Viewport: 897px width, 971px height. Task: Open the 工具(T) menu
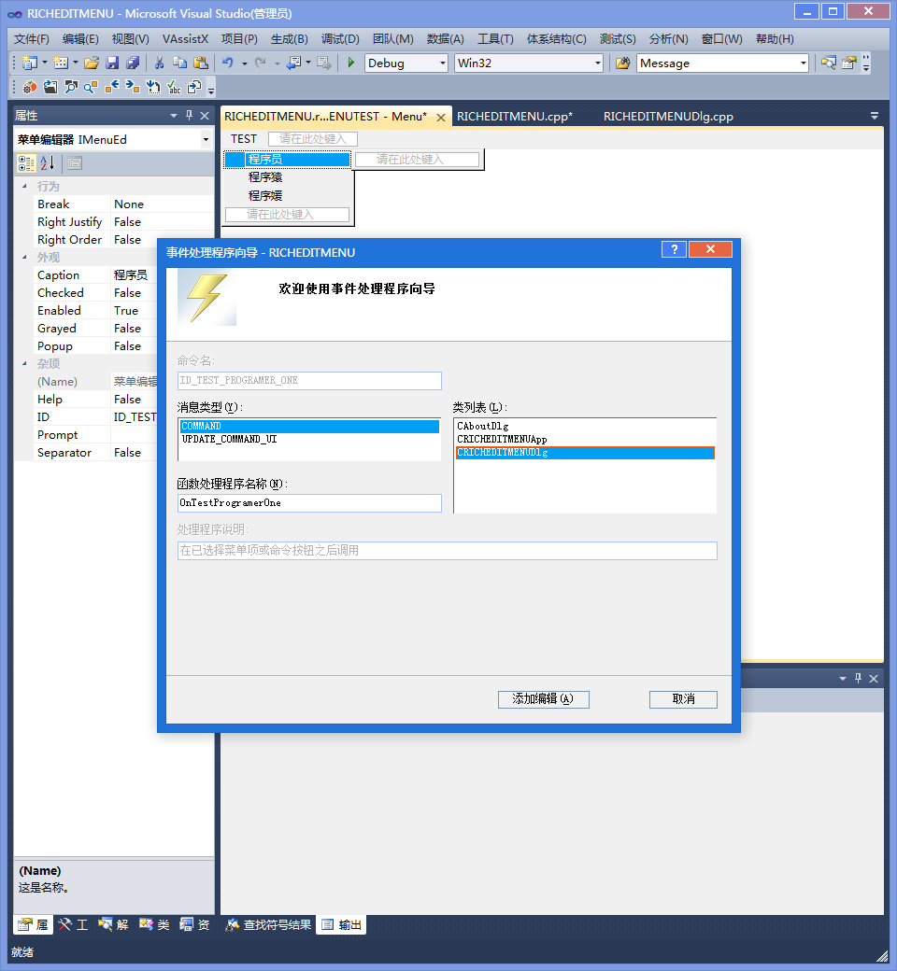(495, 39)
